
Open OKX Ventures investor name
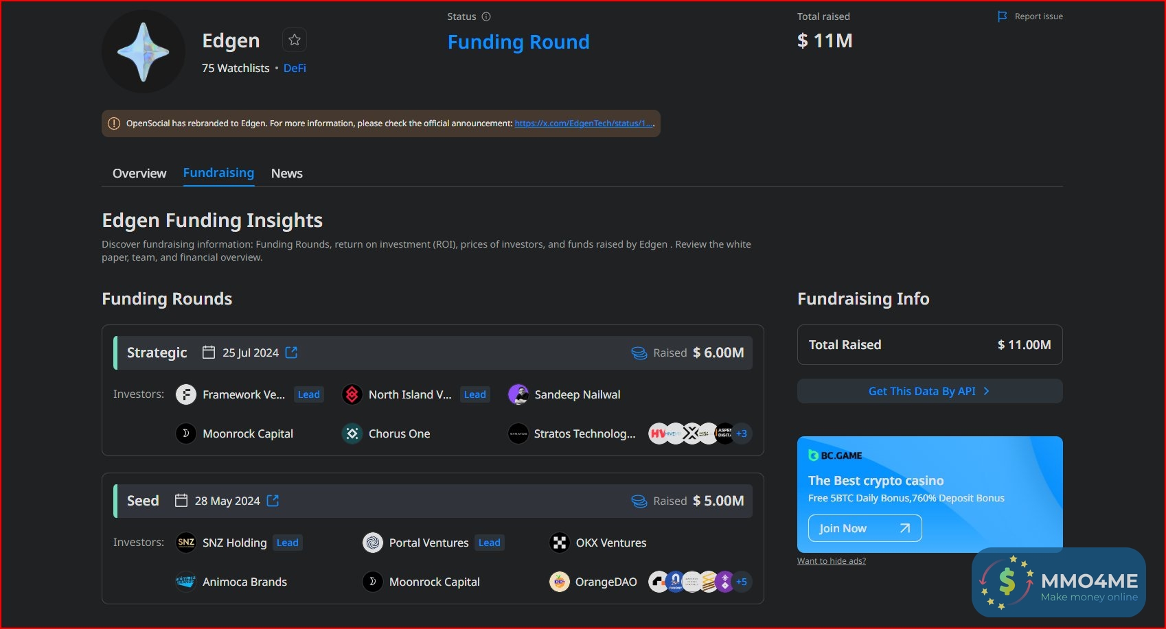point(611,543)
